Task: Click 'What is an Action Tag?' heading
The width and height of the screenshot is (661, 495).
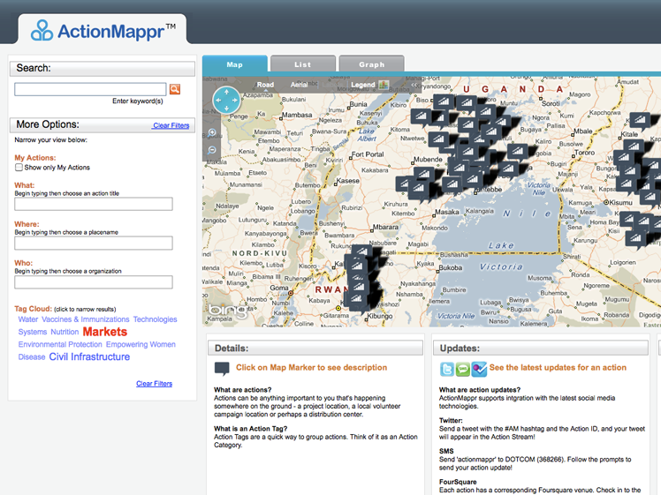Action: (250, 429)
